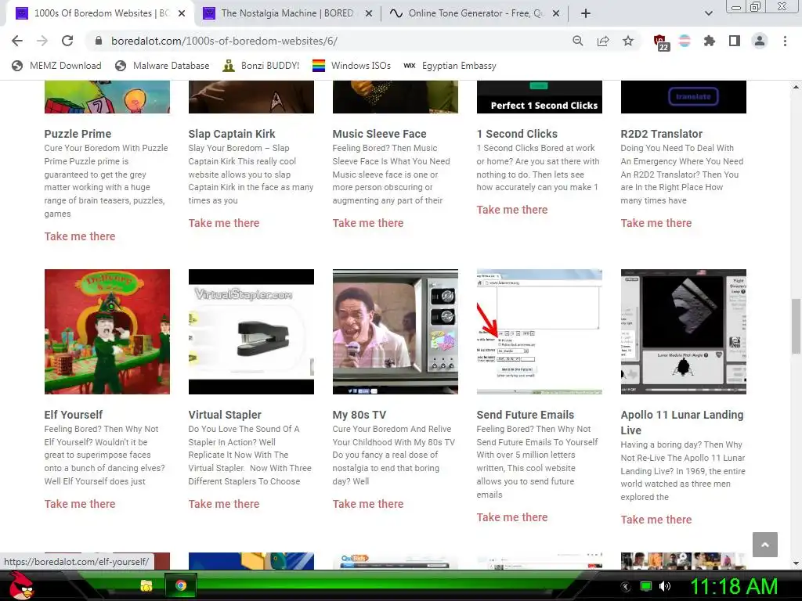802x601 pixels.
Task: Reload the current page
Action: pyautogui.click(x=67, y=41)
